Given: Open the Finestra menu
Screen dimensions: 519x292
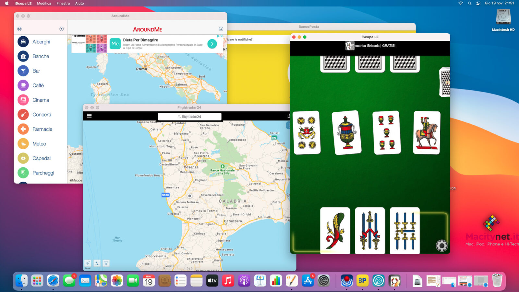Looking at the screenshot, I should [63, 3].
